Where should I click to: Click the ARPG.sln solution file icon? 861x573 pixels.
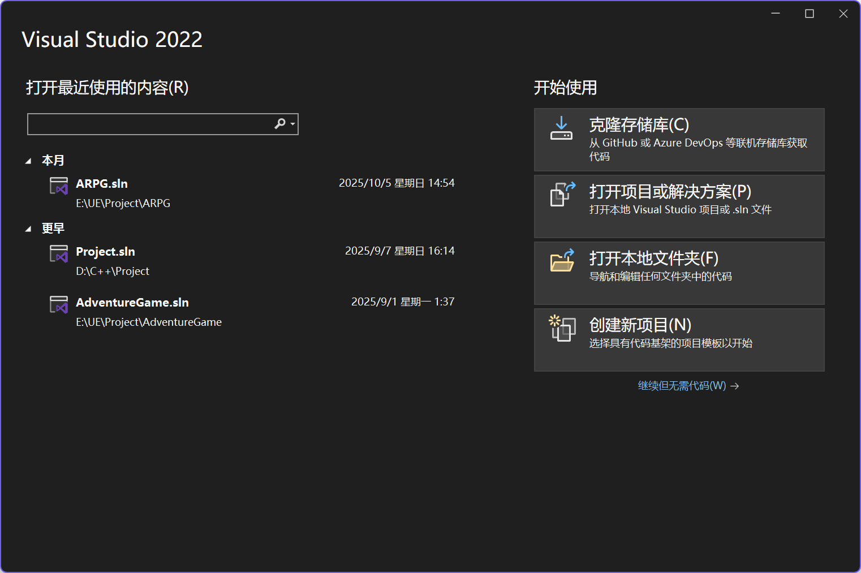(x=58, y=185)
